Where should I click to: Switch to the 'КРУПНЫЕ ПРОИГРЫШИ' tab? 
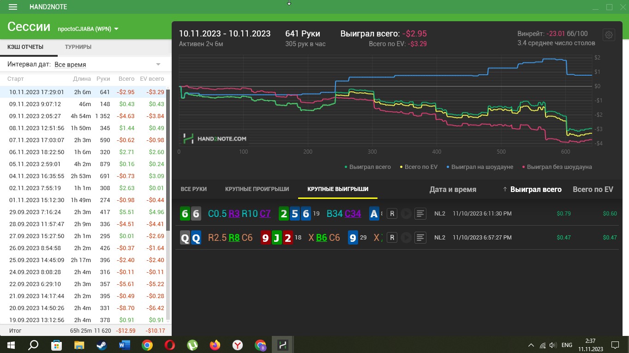click(x=257, y=189)
